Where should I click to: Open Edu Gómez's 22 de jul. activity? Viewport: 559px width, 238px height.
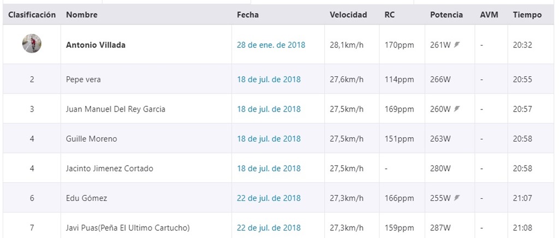pyautogui.click(x=269, y=198)
